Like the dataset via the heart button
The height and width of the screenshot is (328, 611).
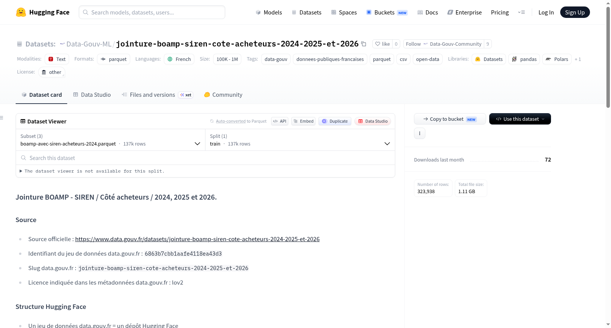click(382, 44)
